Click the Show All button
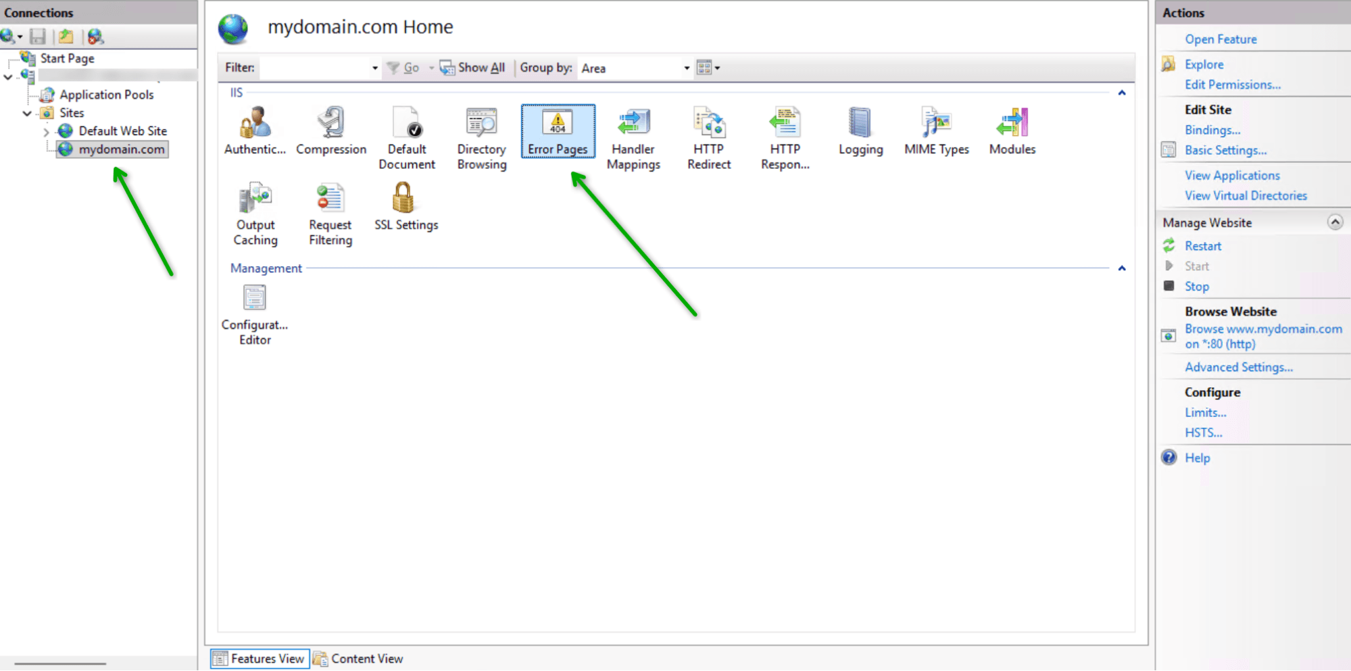The height and width of the screenshot is (671, 1351). 472,68
